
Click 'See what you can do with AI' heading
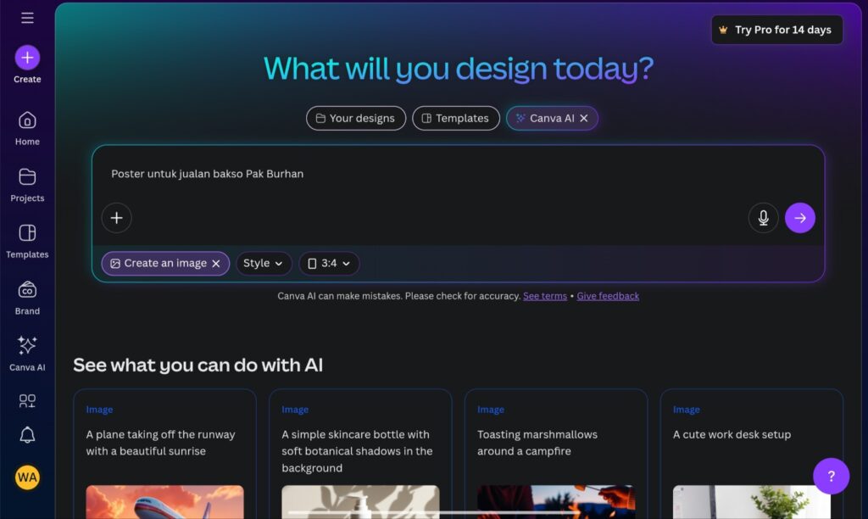click(x=198, y=365)
